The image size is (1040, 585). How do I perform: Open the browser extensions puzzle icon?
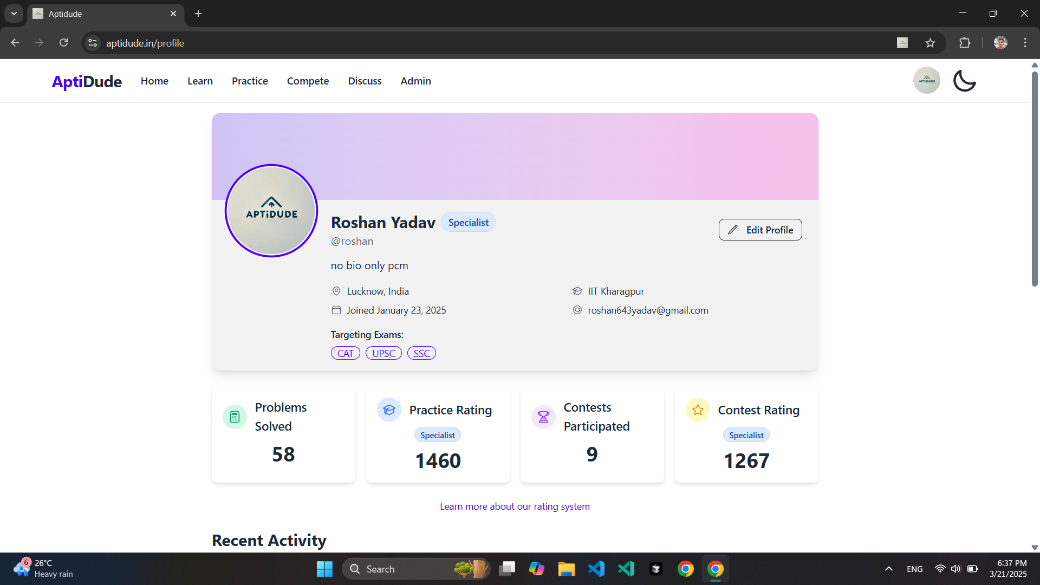(x=965, y=43)
